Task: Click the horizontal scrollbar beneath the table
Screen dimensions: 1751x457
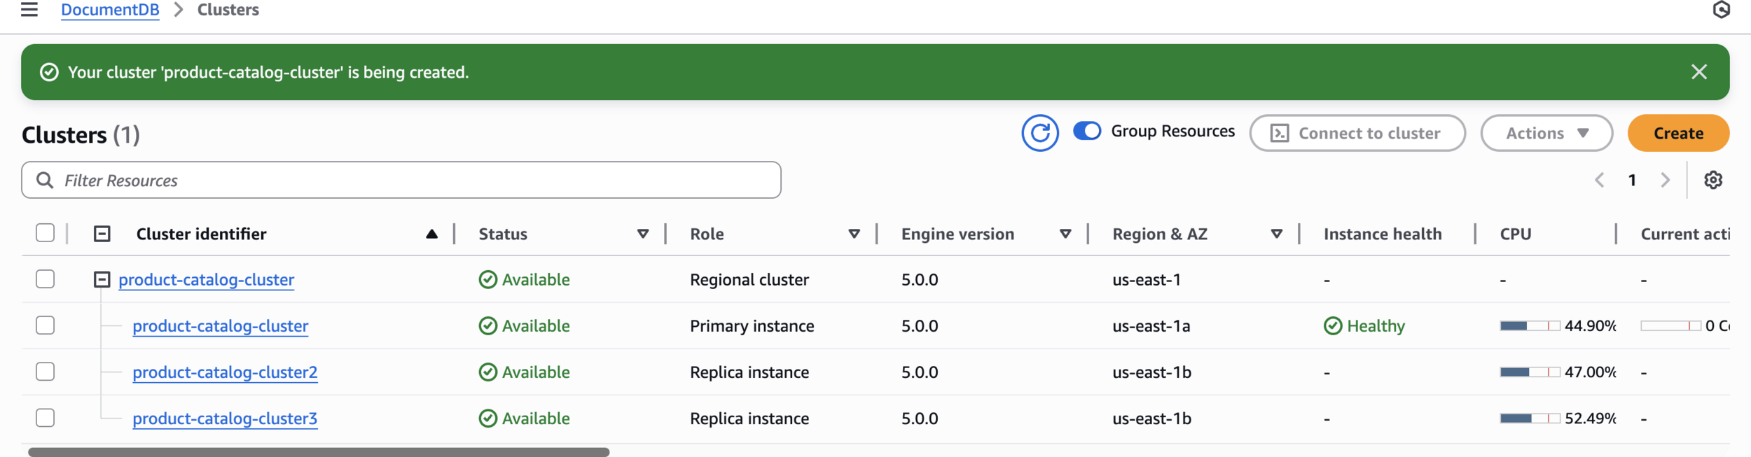Action: [319, 452]
